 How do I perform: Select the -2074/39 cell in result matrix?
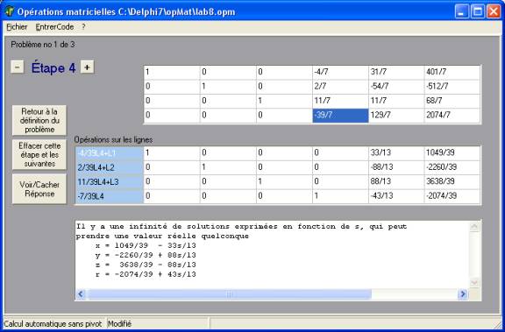click(x=452, y=196)
